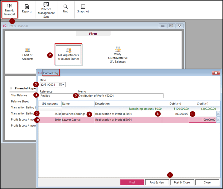Open the Reports toolbar icon
Viewport: 223px width, 189px height.
(27, 9)
